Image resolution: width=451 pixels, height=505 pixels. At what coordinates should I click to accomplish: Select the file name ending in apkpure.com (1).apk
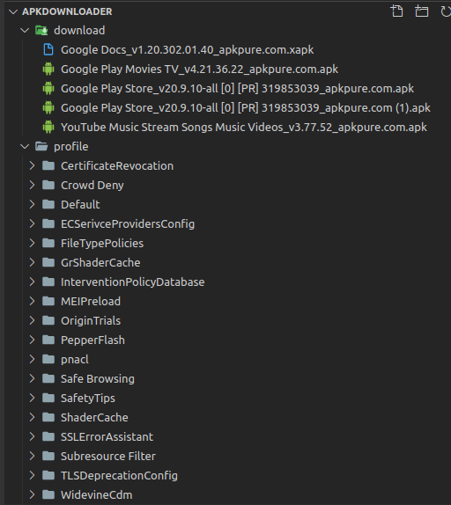point(246,108)
